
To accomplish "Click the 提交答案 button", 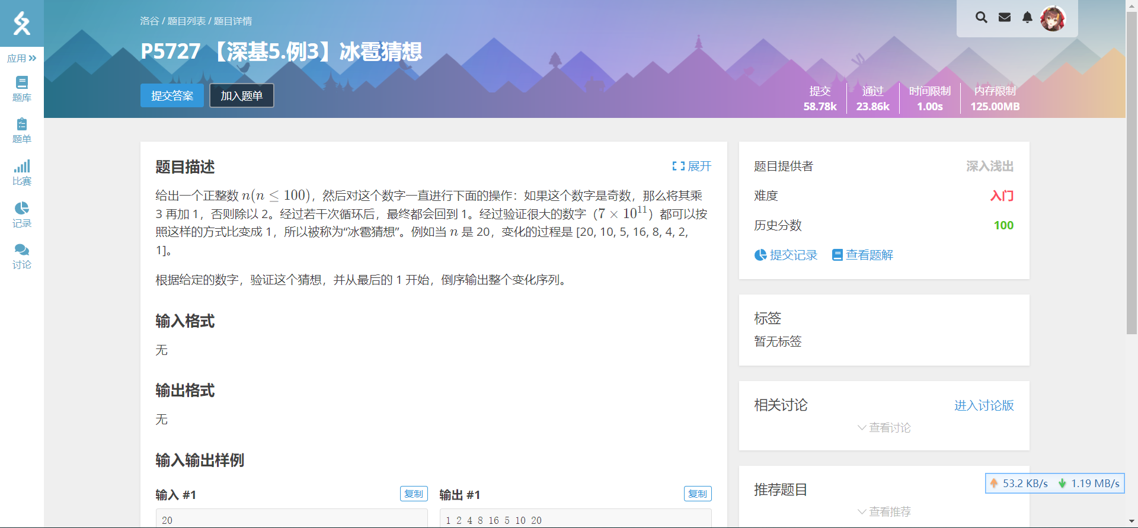I will (172, 95).
